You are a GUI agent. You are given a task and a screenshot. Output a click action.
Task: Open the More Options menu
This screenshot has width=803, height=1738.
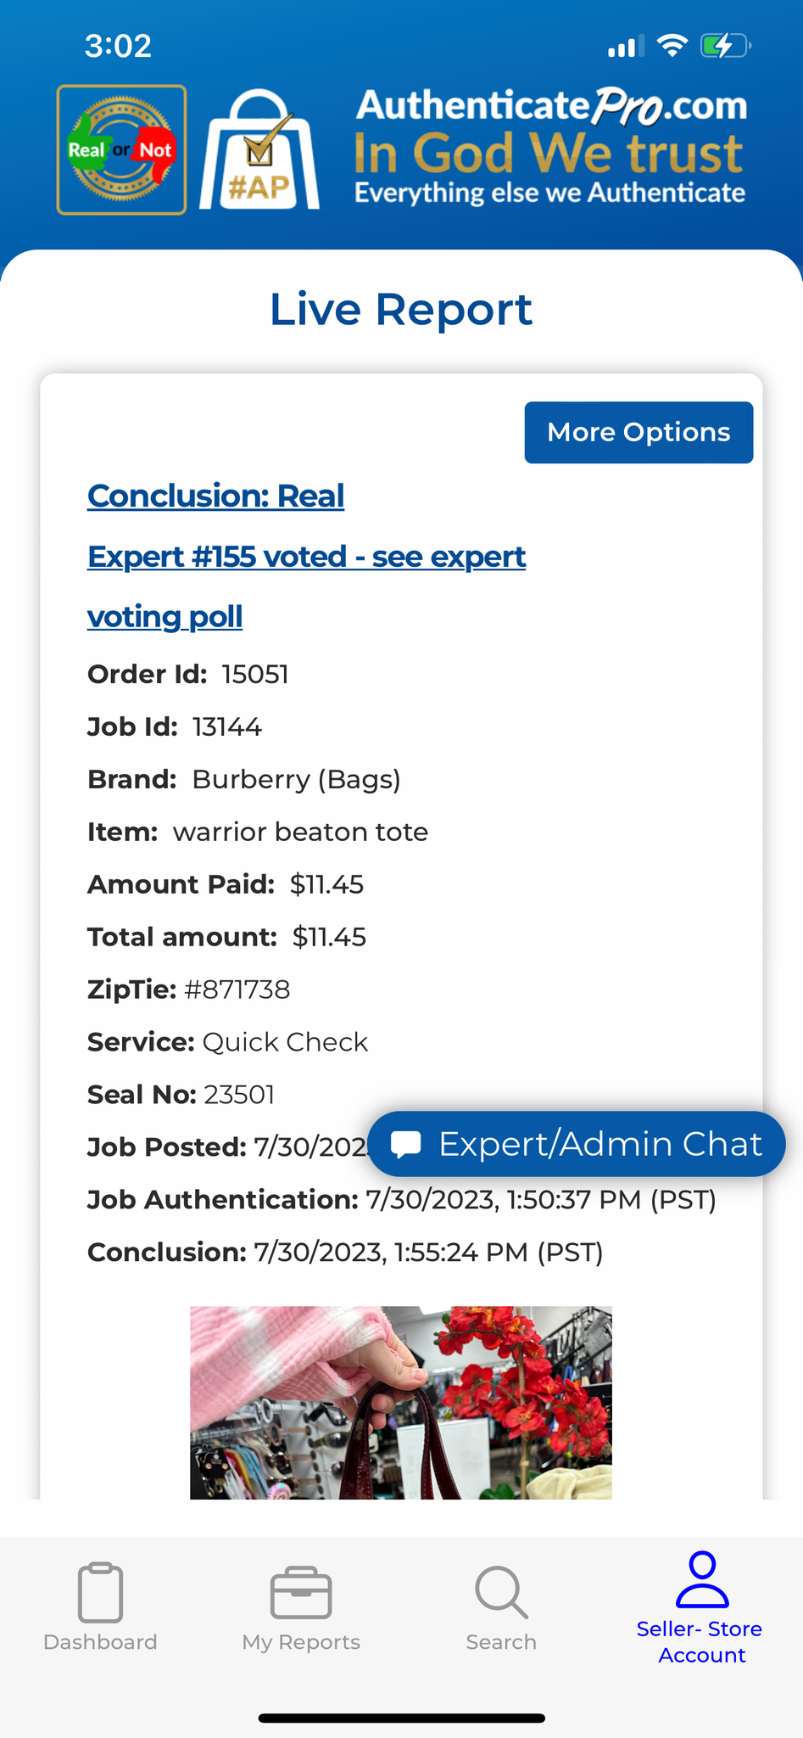tap(638, 433)
